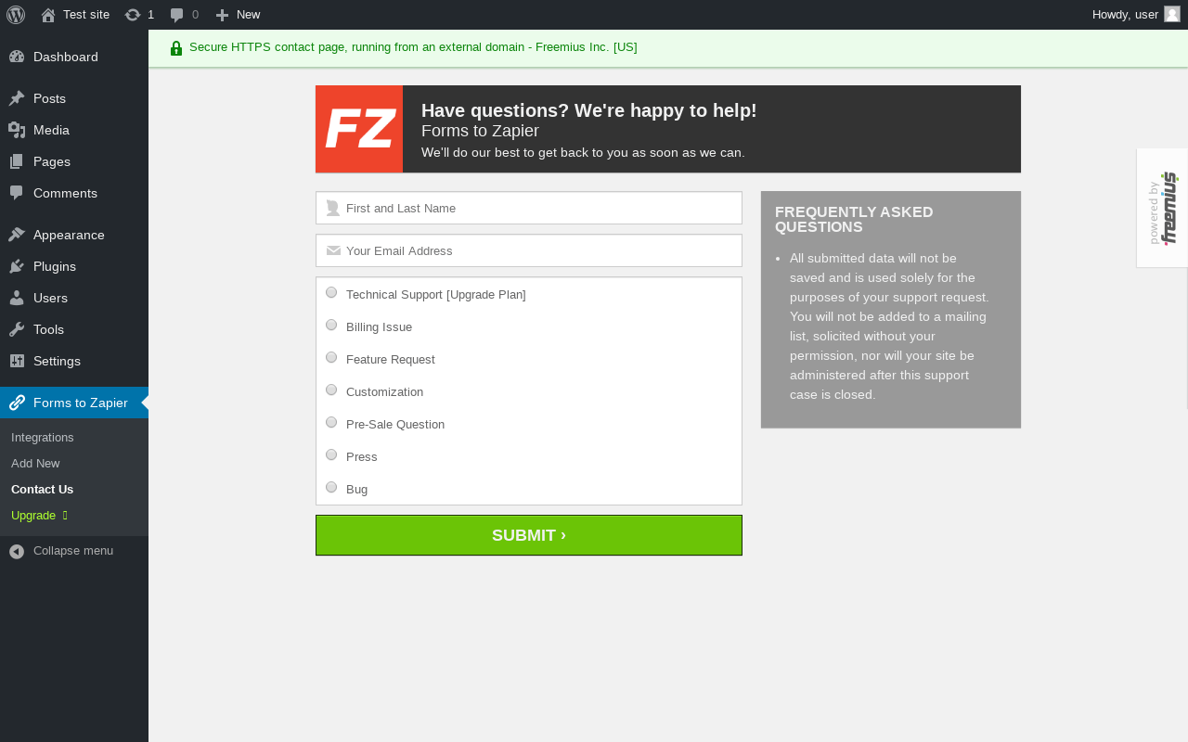Screen dimensions: 1188x742
Task: Click the Appearance brush icon in sidebar
Action: click(x=17, y=235)
